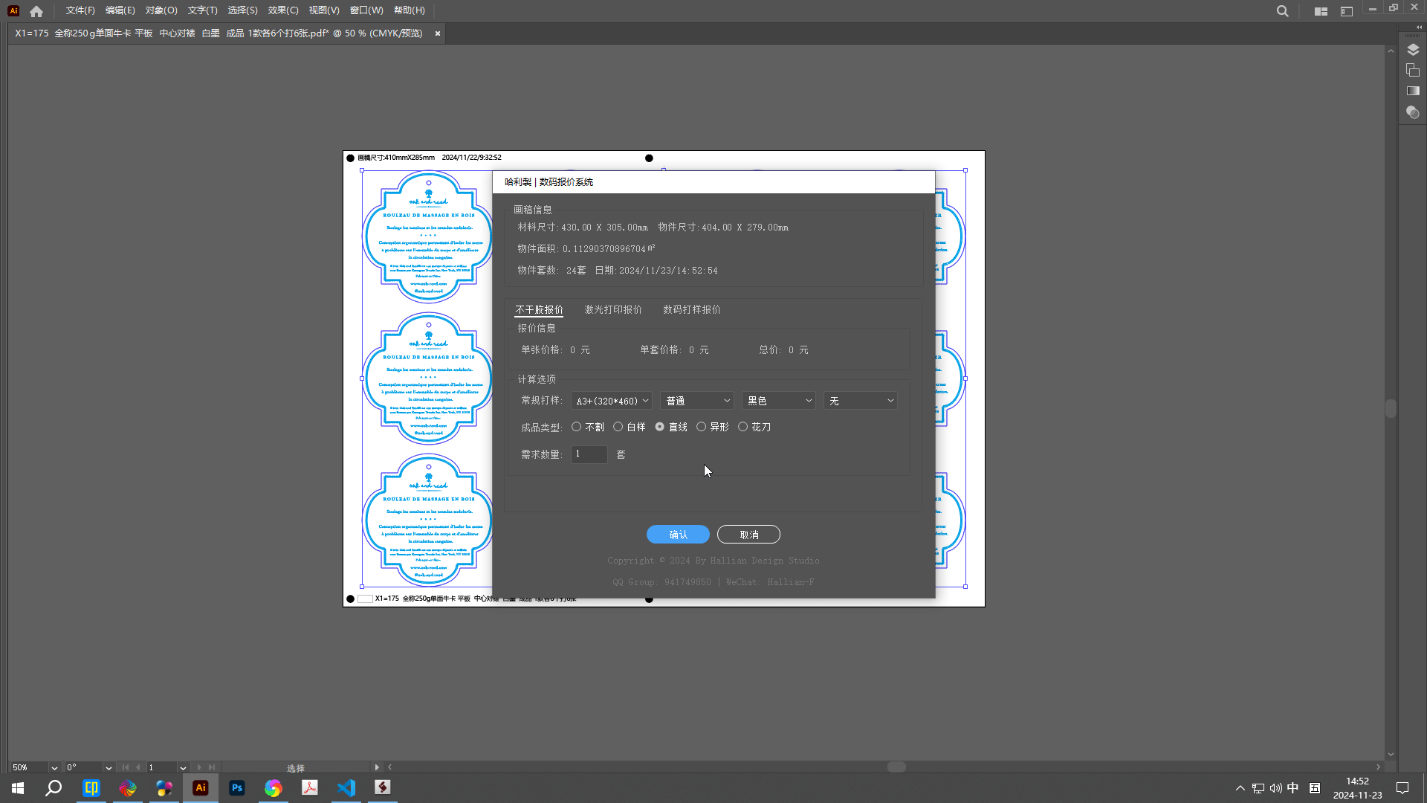1427x803 pixels.
Task: Switch to the 不干胶报价 tab
Action: point(539,309)
